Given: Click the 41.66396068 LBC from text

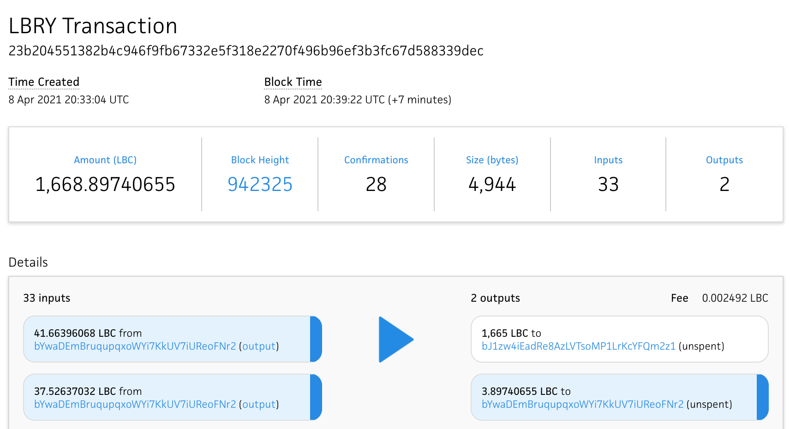Looking at the screenshot, I should 88,333.
